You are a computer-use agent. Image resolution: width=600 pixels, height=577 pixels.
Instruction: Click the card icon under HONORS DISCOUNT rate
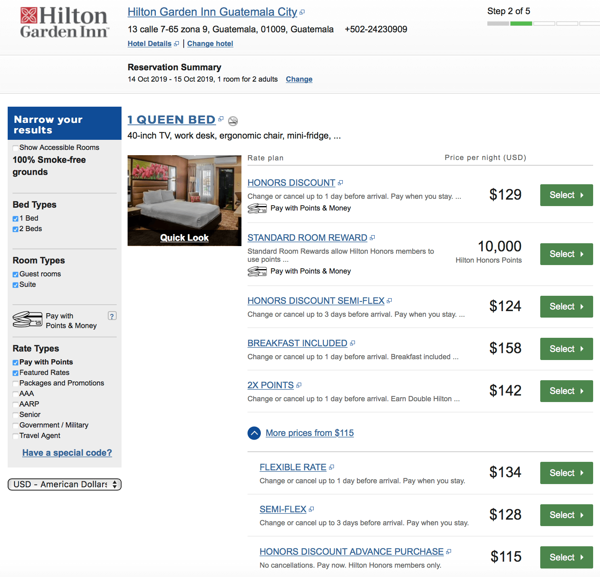pos(257,208)
